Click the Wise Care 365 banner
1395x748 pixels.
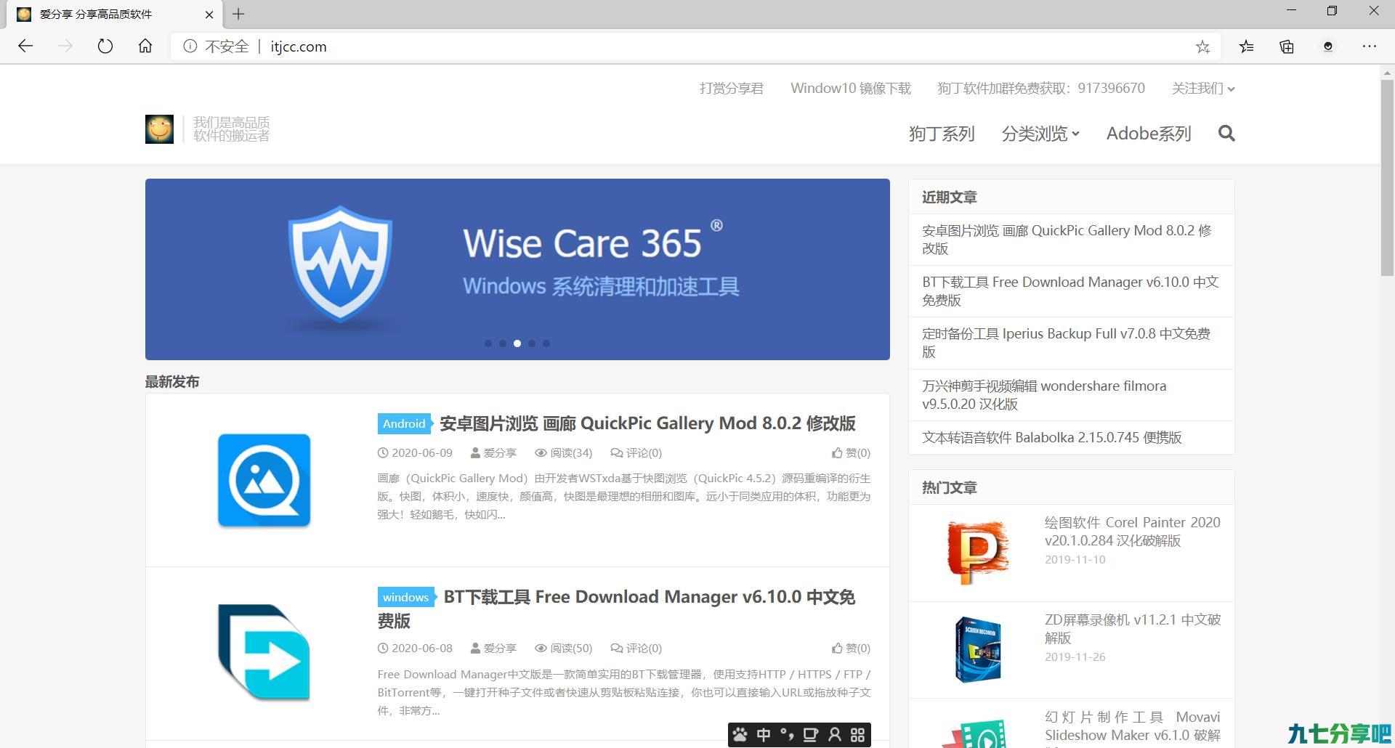(x=517, y=269)
